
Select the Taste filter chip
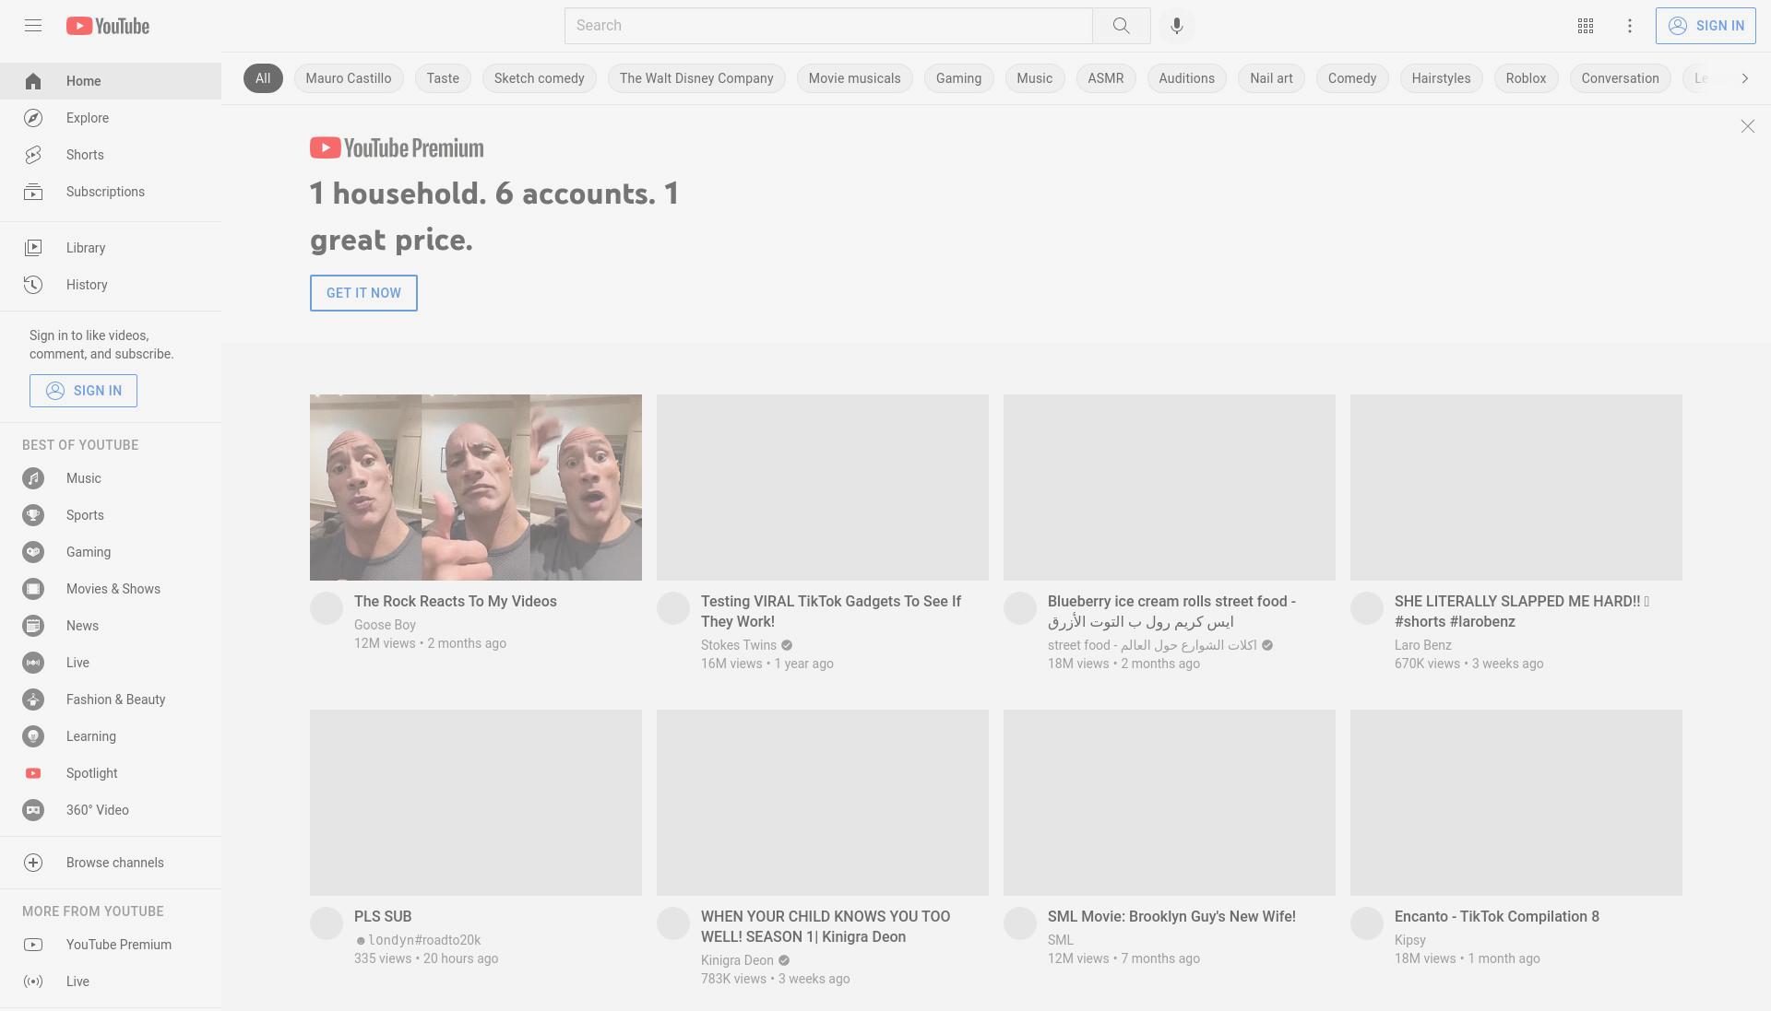(443, 78)
